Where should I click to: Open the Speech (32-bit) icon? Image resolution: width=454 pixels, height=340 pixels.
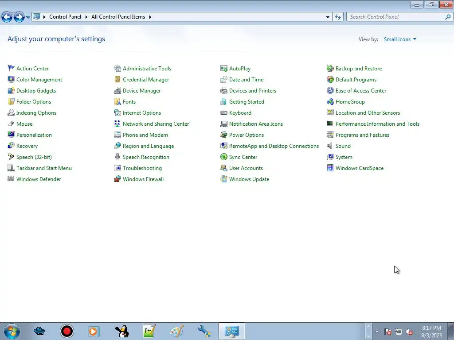click(x=11, y=157)
